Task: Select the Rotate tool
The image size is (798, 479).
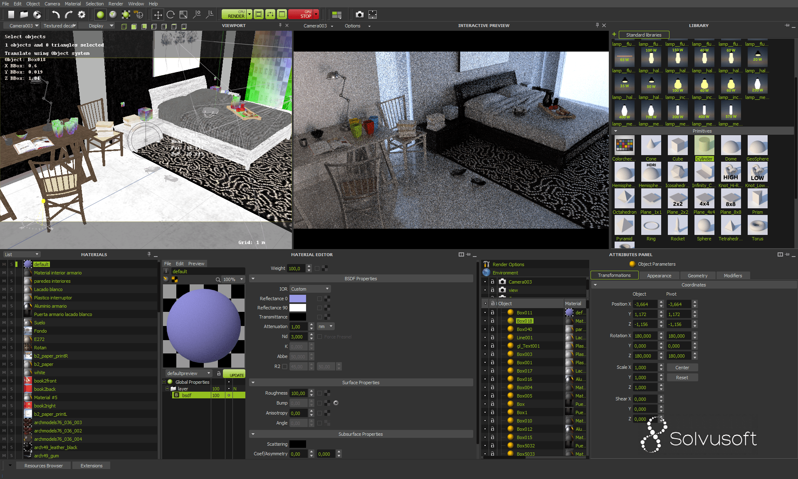Action: click(x=170, y=15)
